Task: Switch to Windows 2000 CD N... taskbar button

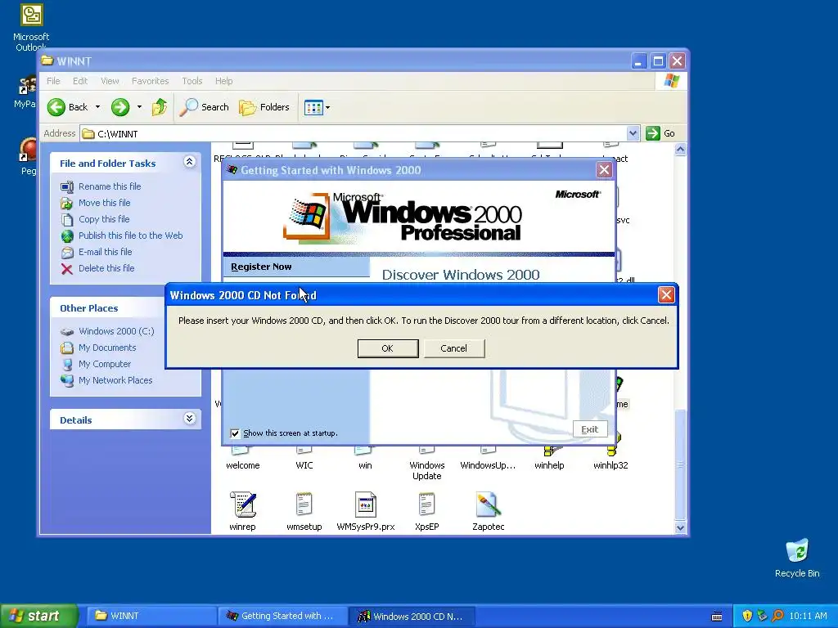Action: tap(412, 616)
